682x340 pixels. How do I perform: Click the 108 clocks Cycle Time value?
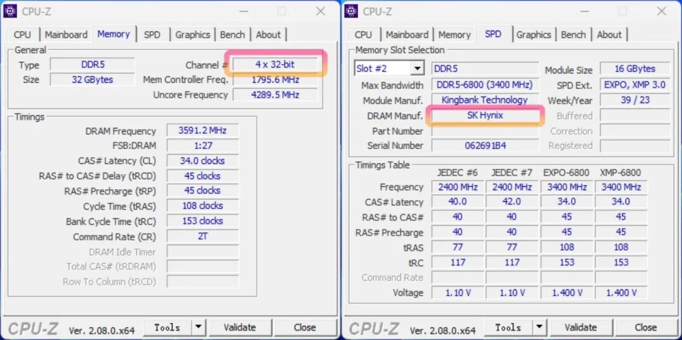tap(202, 206)
